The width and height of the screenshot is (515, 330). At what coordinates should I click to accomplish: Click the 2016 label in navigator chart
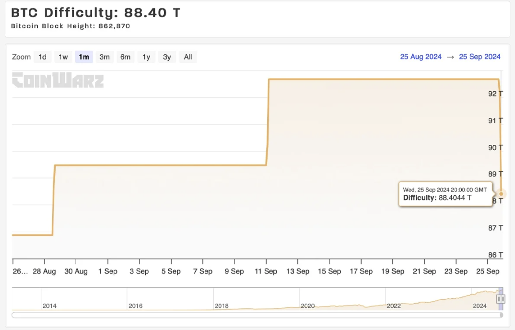pos(135,306)
